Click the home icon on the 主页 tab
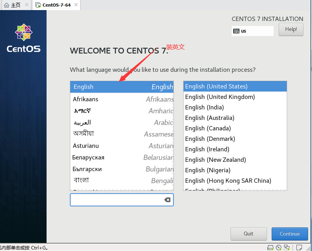 tap(7, 5)
